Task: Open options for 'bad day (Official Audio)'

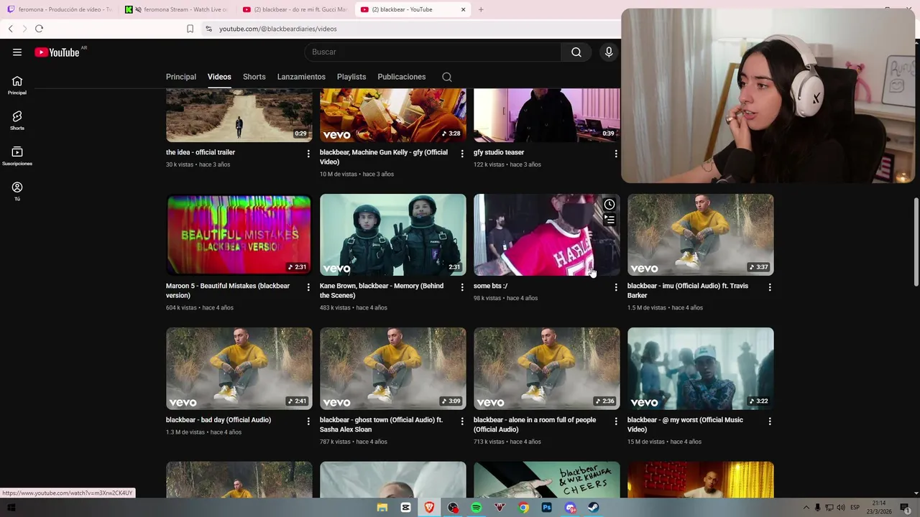Action: coord(308,421)
